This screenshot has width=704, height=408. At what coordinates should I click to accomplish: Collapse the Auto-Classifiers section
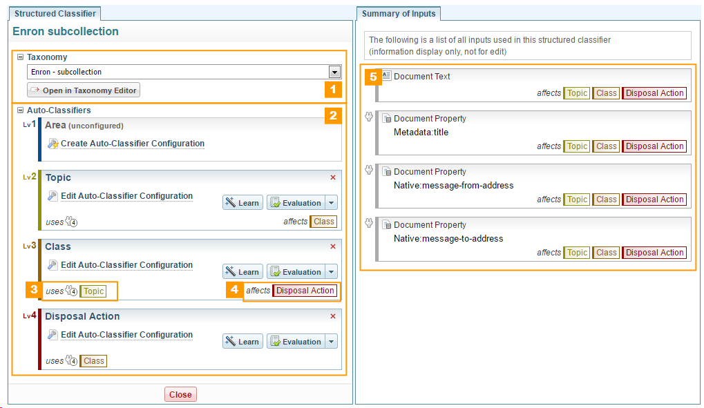(20, 110)
